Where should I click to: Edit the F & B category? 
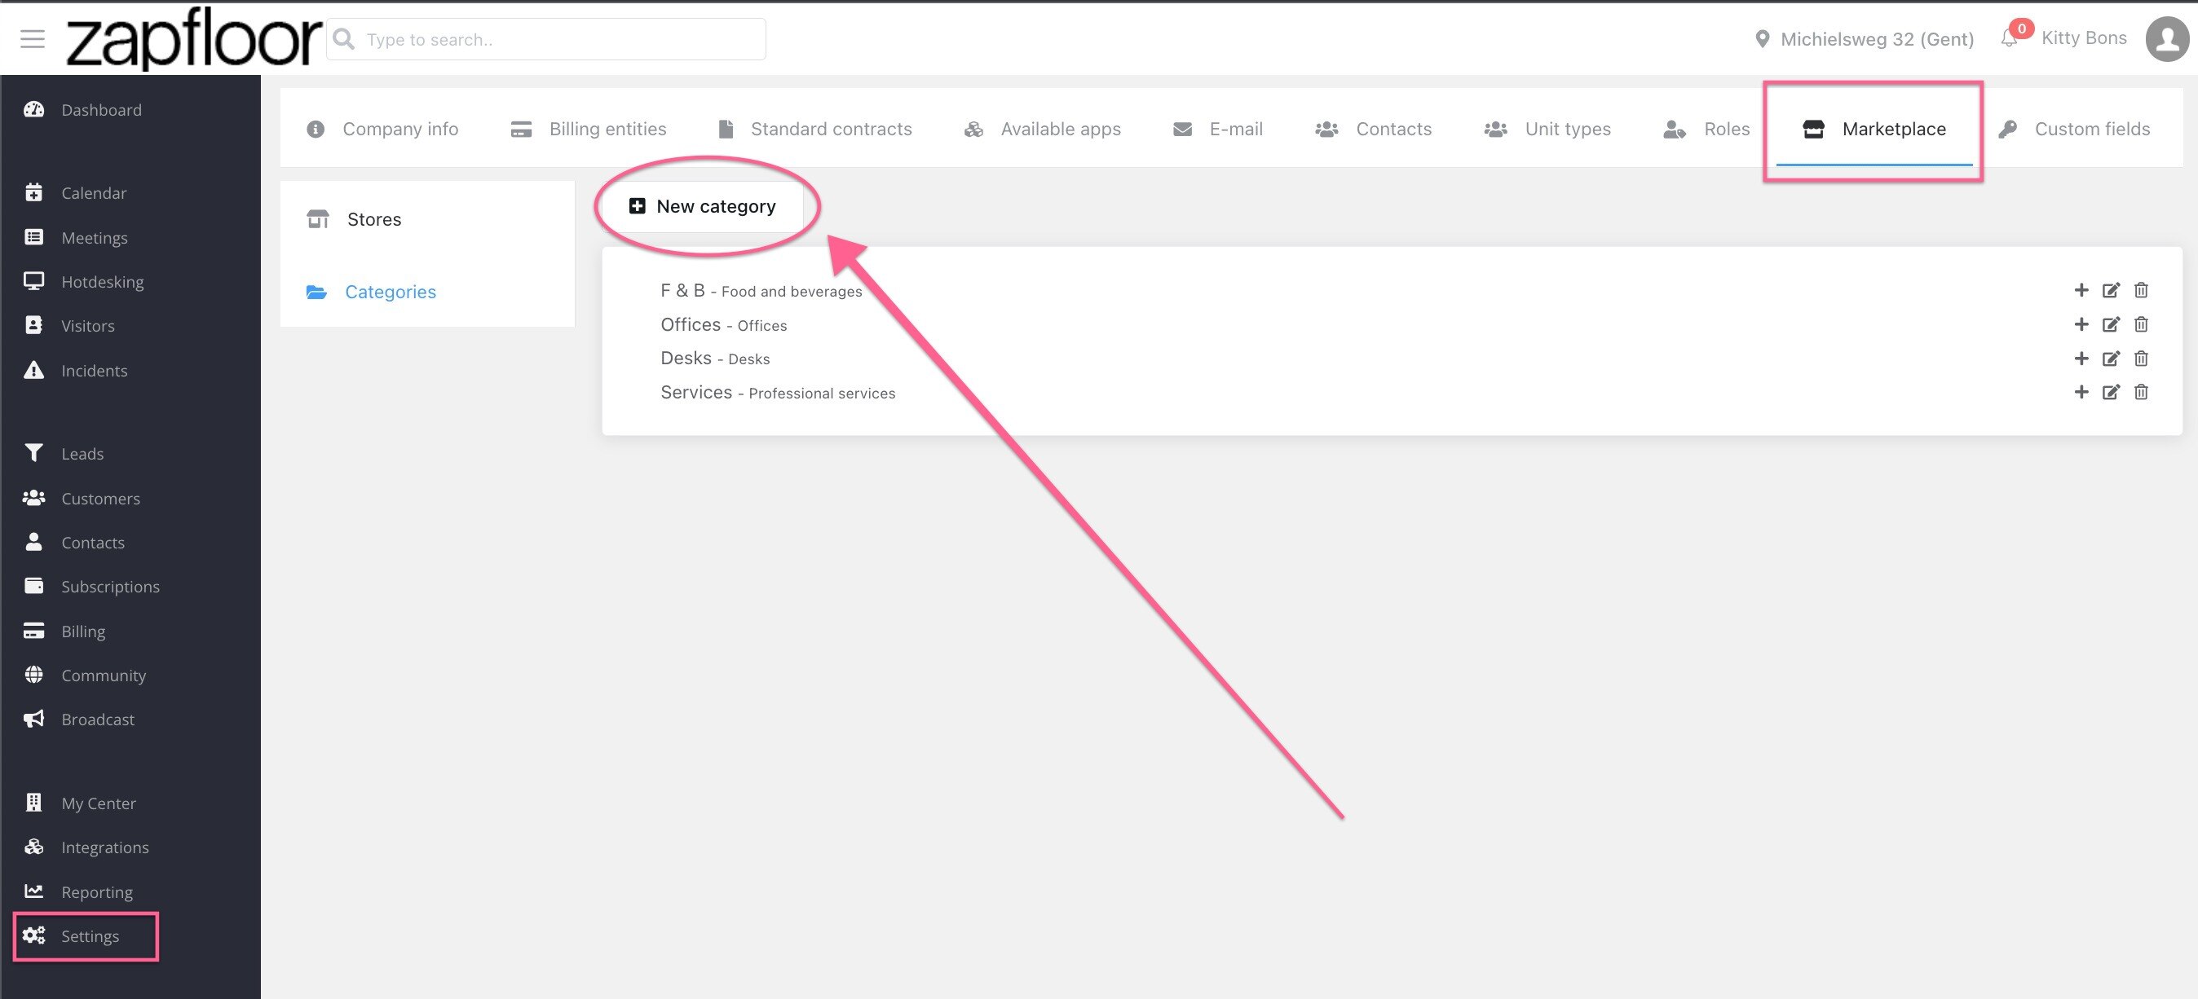coord(2111,290)
